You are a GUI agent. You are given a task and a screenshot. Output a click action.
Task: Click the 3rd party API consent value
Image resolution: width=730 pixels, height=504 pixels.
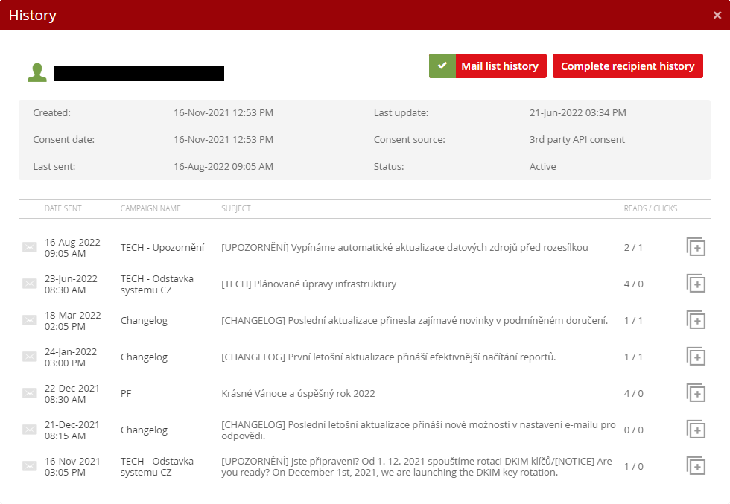point(577,140)
